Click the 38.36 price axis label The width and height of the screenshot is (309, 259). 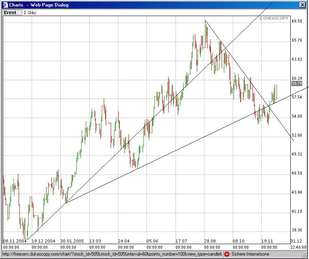click(297, 230)
